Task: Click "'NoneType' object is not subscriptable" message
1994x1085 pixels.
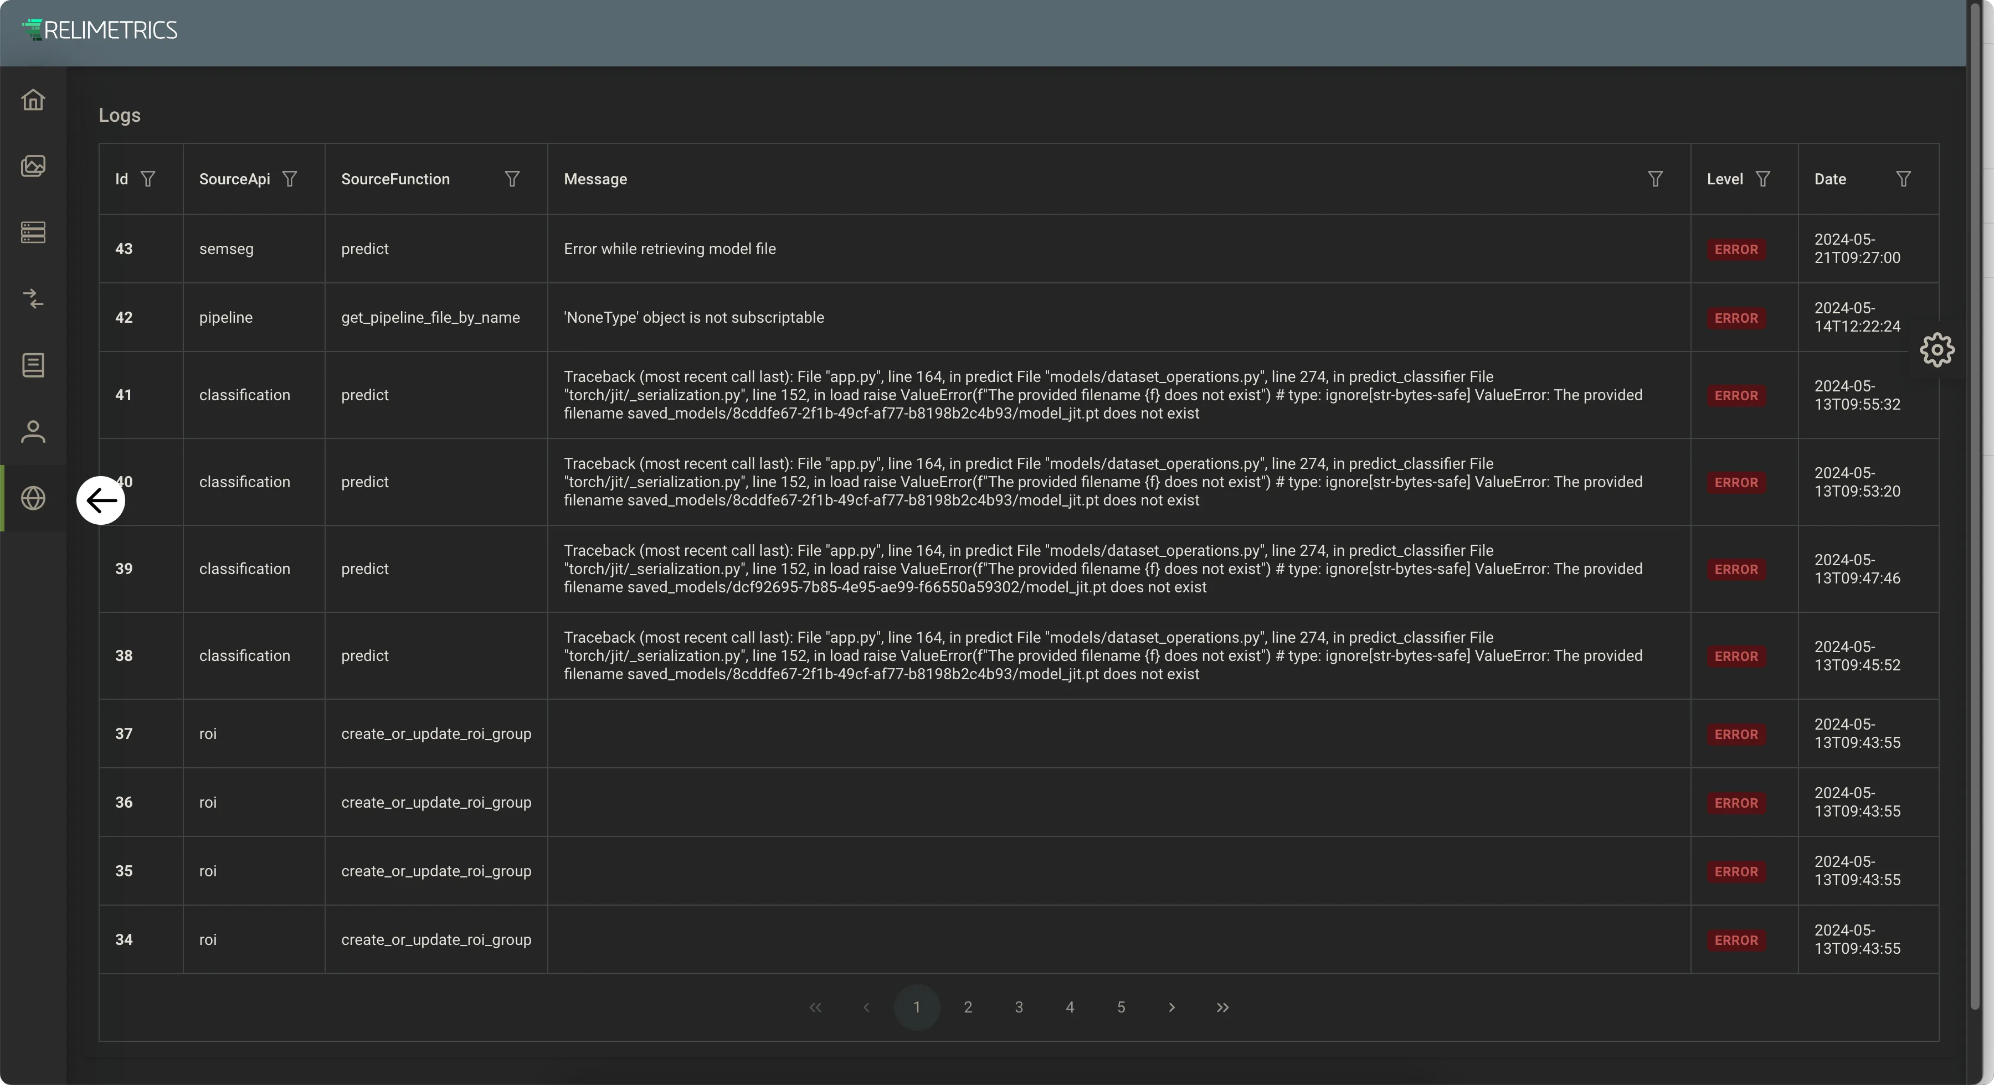Action: (x=693, y=317)
